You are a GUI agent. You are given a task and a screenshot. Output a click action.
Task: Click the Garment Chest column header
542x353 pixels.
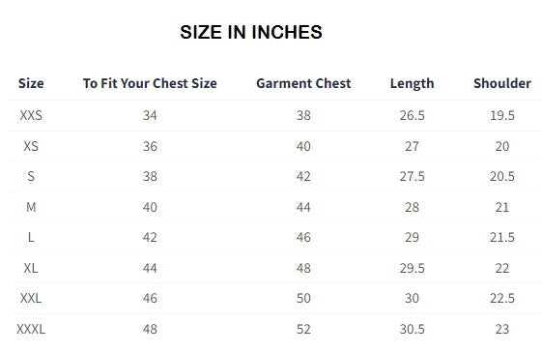(303, 83)
